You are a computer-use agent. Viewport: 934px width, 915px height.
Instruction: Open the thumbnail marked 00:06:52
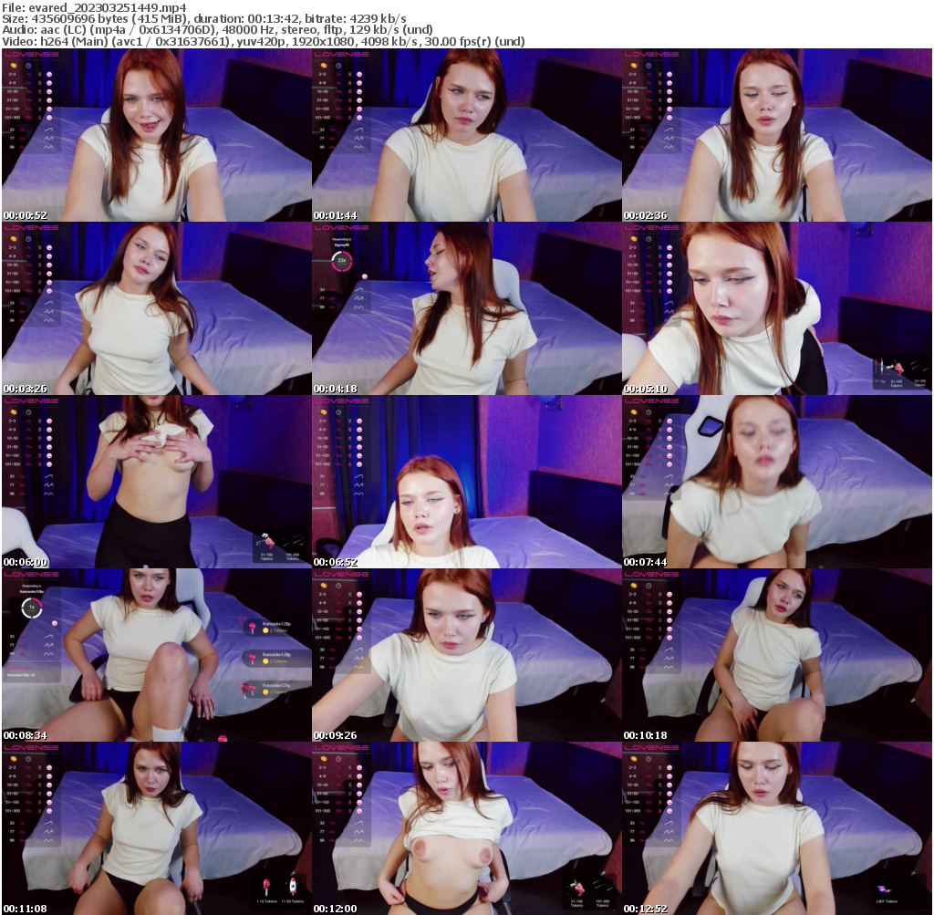point(467,479)
